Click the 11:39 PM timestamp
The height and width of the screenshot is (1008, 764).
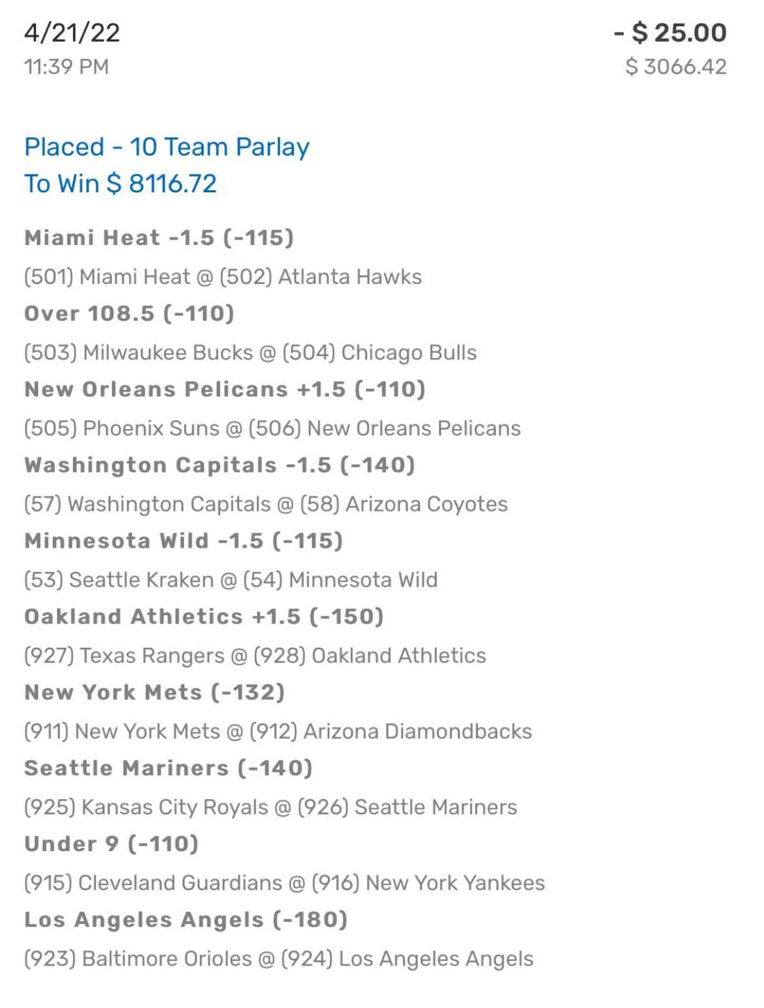click(67, 67)
